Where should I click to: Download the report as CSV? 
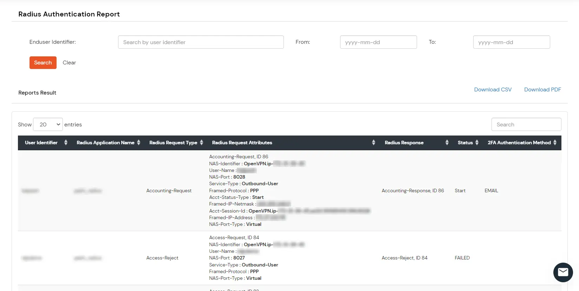click(x=493, y=90)
